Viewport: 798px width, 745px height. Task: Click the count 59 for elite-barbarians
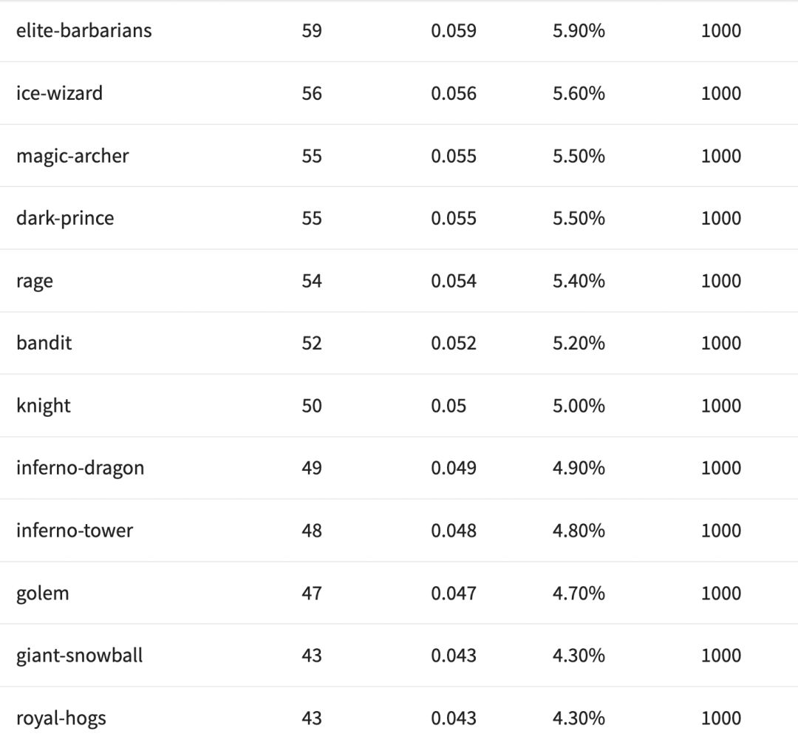pyautogui.click(x=312, y=31)
